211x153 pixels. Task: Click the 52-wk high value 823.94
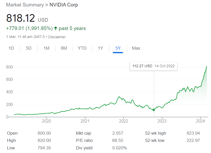click(x=193, y=133)
